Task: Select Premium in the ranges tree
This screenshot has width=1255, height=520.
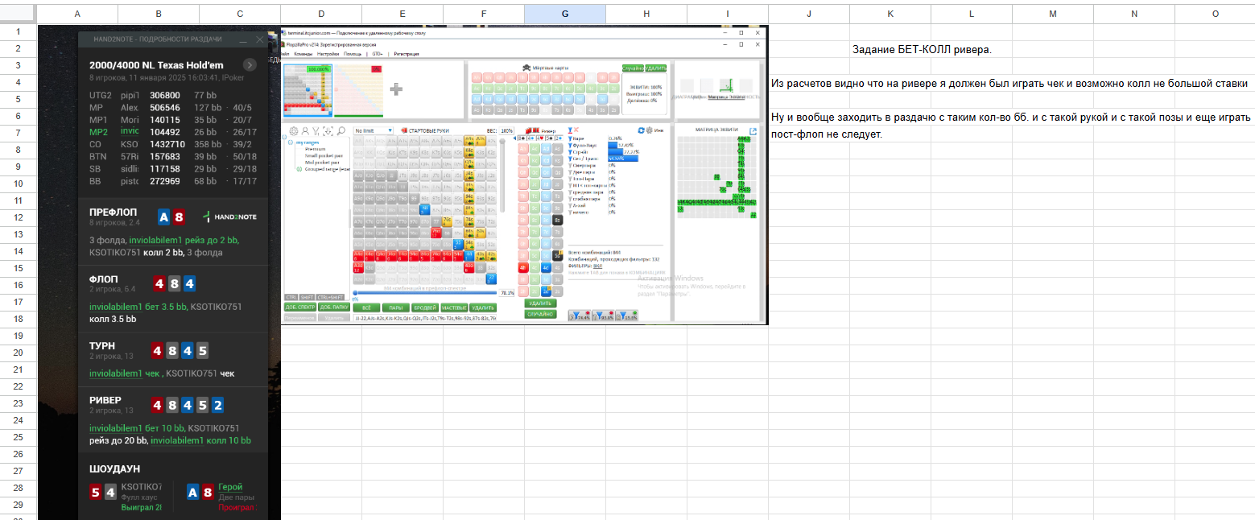Action: [x=315, y=149]
